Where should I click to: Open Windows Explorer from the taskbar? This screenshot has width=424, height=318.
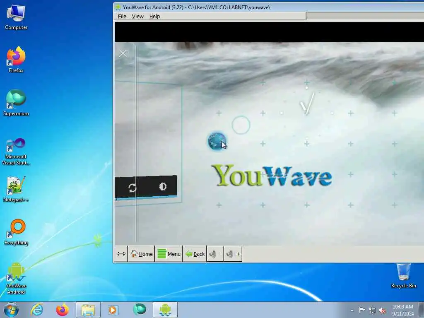(88, 310)
